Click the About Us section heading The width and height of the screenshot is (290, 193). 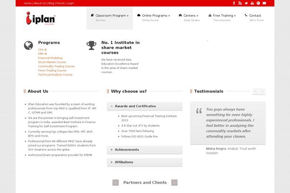[38, 91]
